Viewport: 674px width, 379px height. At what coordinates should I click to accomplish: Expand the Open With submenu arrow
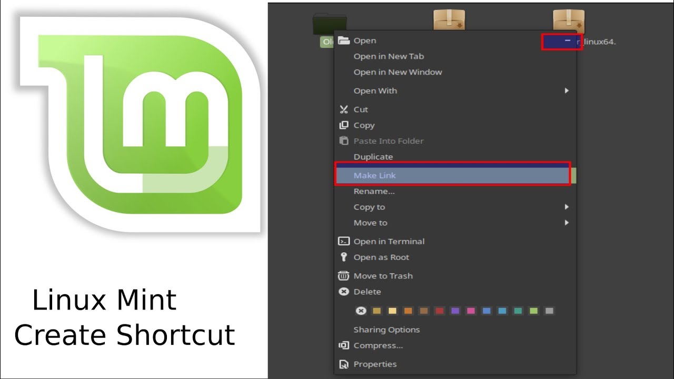pyautogui.click(x=567, y=91)
